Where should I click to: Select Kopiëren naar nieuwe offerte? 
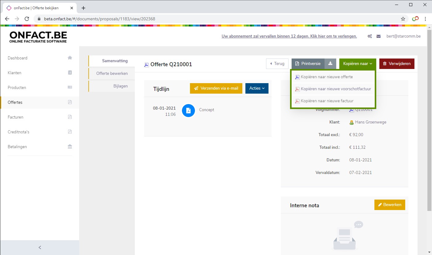pyautogui.click(x=327, y=77)
